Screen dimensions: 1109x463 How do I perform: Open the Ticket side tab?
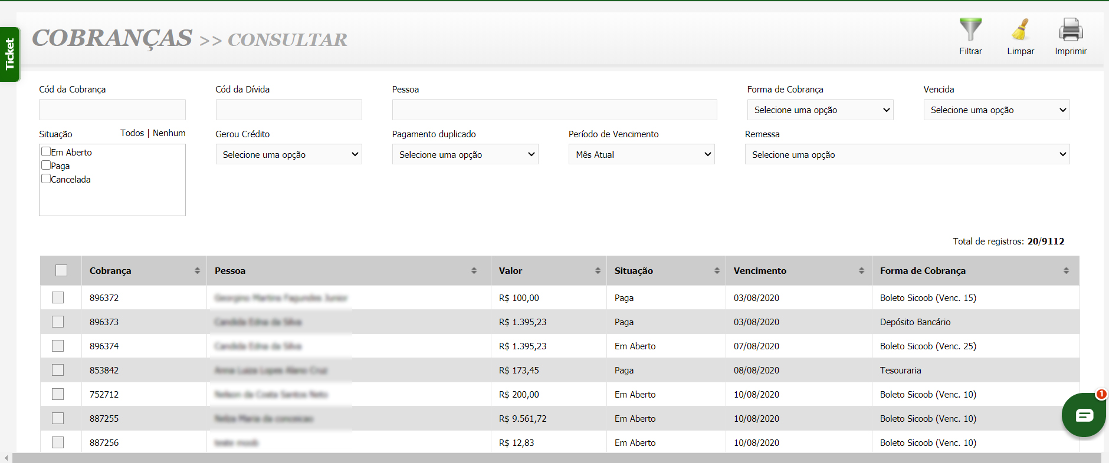(9, 54)
